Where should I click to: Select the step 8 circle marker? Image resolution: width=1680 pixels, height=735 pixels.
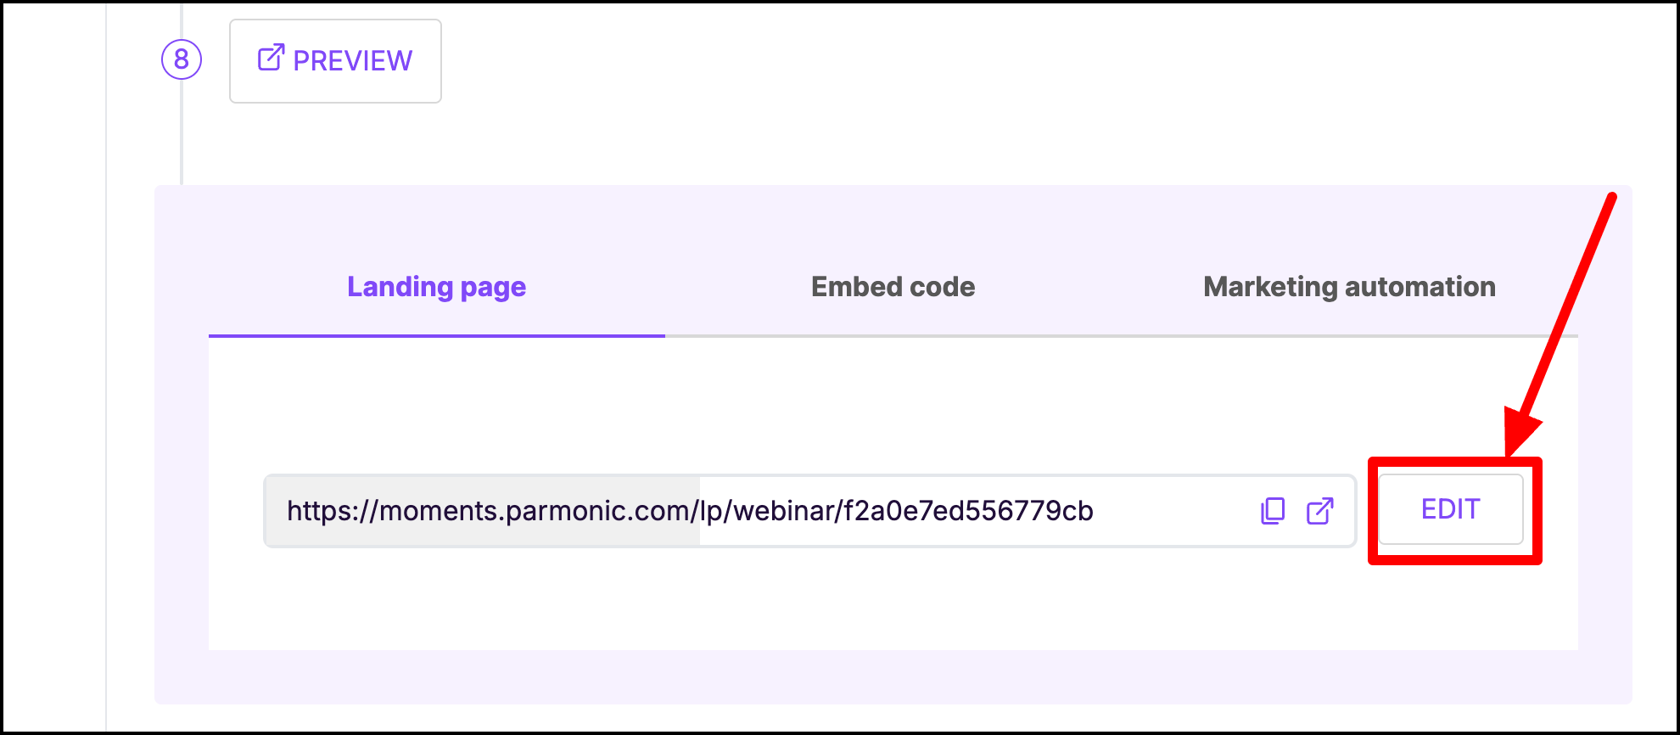(x=182, y=59)
